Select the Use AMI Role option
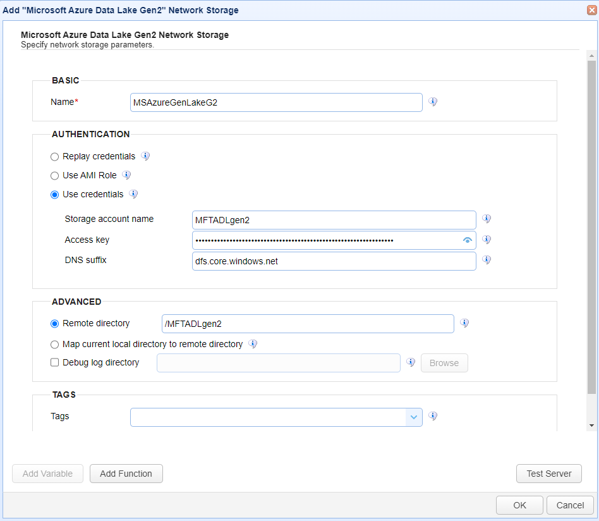The width and height of the screenshot is (599, 521). (54, 175)
